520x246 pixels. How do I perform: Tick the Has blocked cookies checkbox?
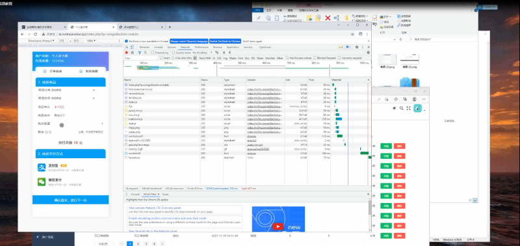pyautogui.click(x=287, y=58)
